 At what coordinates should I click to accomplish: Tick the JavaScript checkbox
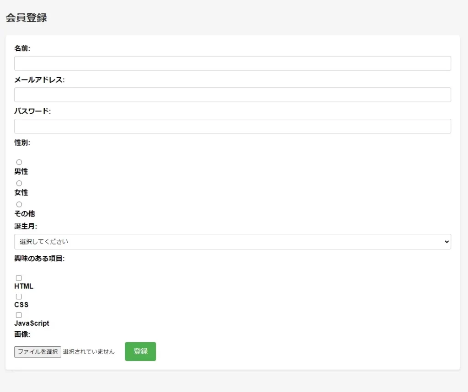(19, 315)
